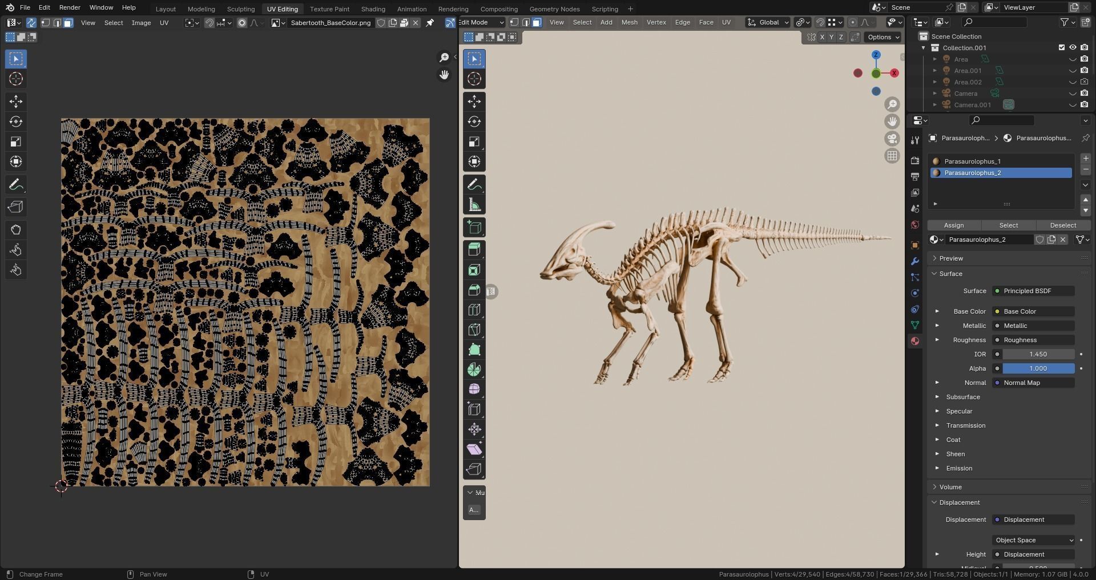Click the Alpha value slider
Image resolution: width=1096 pixels, height=580 pixels.
[1038, 368]
